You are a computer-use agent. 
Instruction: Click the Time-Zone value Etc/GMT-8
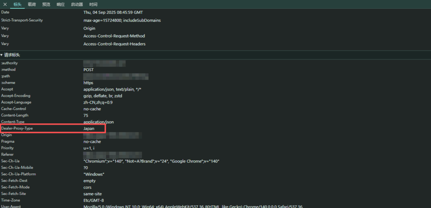point(93,200)
